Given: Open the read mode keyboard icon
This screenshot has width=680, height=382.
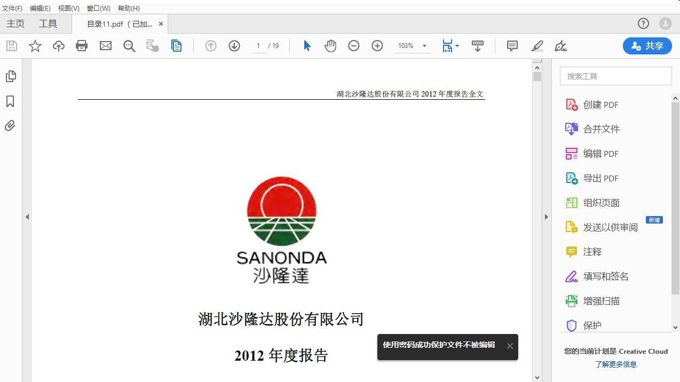Looking at the screenshot, I should (478, 46).
